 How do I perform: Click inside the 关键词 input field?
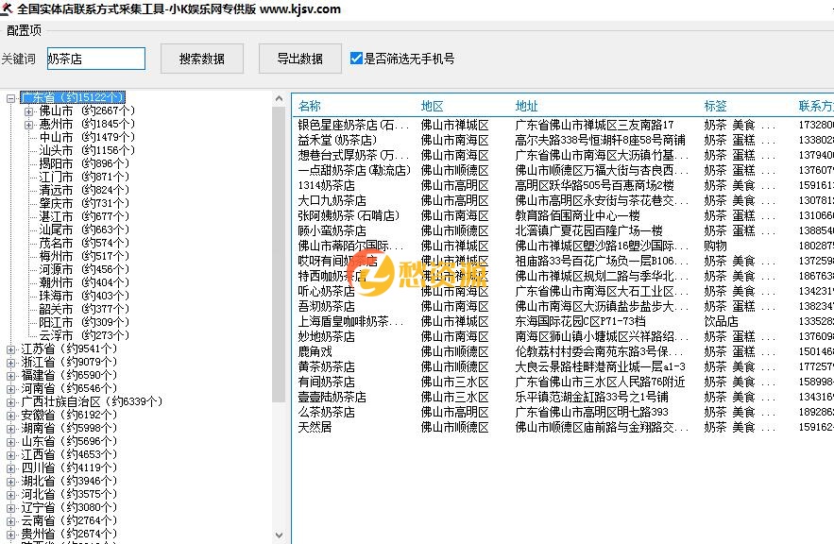tap(94, 58)
